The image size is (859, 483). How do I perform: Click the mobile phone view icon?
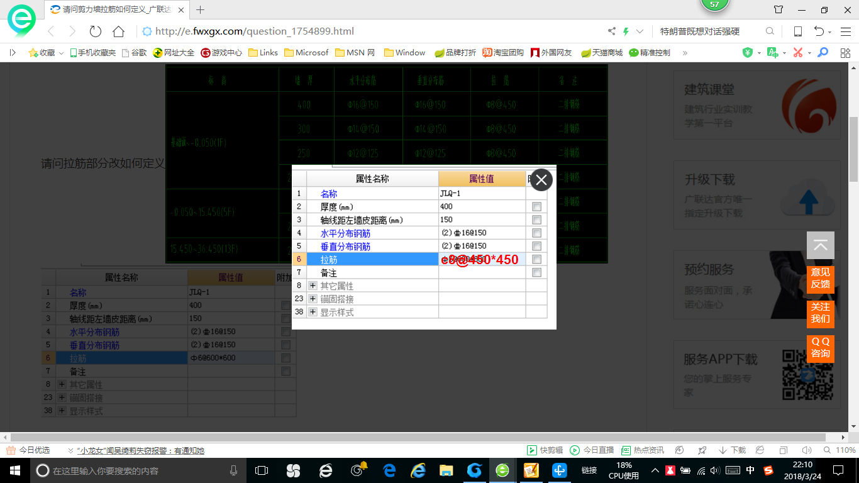797,31
